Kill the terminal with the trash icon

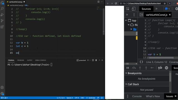[x=96, y=60]
